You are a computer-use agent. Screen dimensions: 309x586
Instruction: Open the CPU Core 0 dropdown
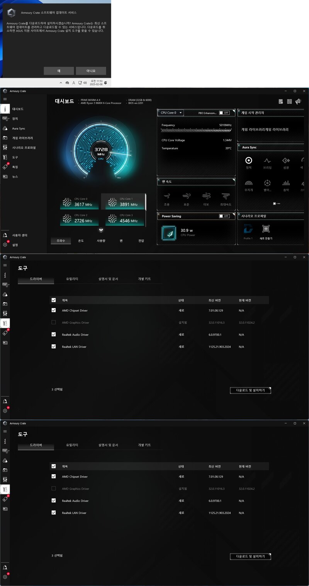pos(171,113)
